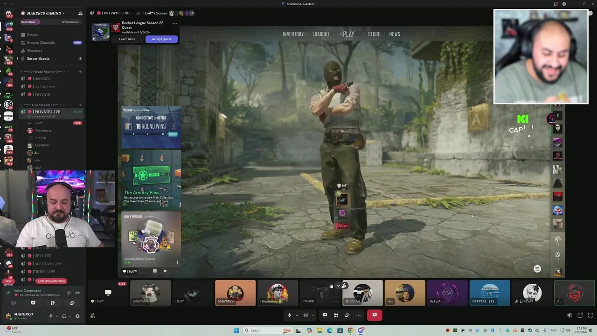This screenshot has height=336, width=597.
Task: Collapse the Private Rooms category
Action: (x=44, y=71)
